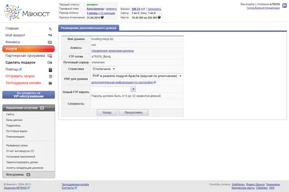
Task: Expand the Мои домены section
Action: pyautogui.click(x=28, y=175)
